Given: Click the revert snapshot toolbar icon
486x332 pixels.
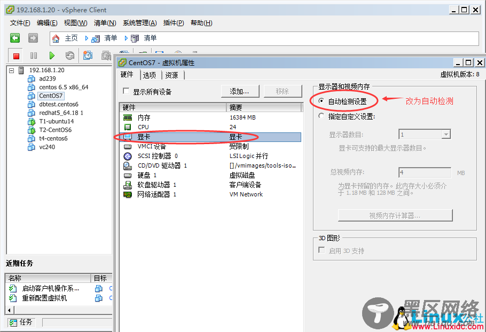Looking at the screenshot, I should [106, 56].
